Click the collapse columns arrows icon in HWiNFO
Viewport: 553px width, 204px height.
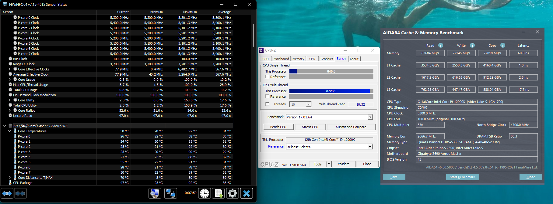click(x=20, y=193)
